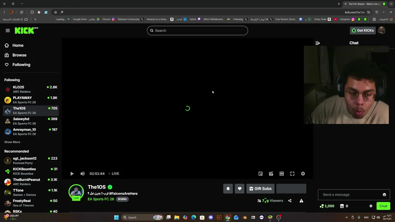Click the 1,050 KICKs balance

tap(327, 206)
